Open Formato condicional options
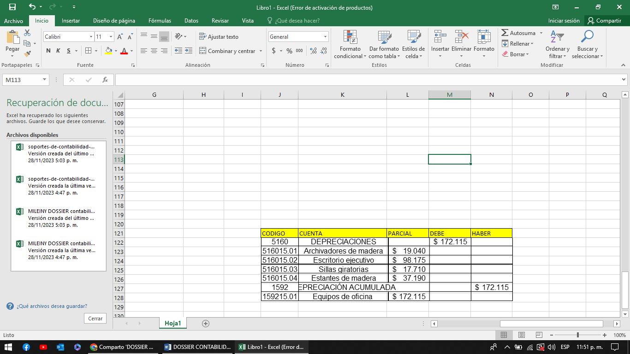 click(350, 44)
